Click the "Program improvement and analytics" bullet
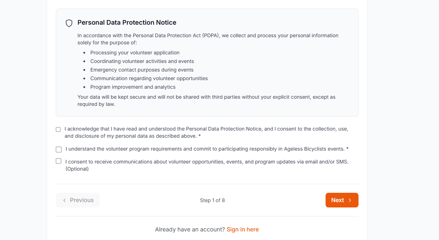The height and width of the screenshot is (240, 439). click(133, 87)
